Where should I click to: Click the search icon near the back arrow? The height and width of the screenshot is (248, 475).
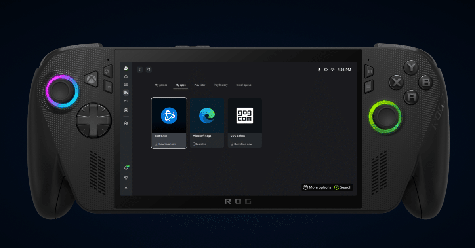click(x=149, y=69)
